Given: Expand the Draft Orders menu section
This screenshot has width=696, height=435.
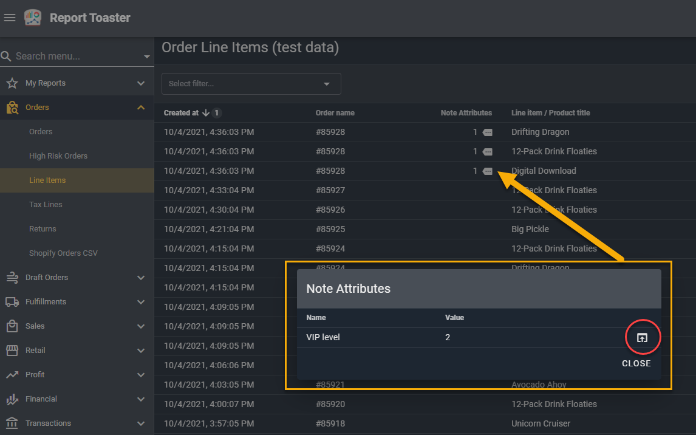Looking at the screenshot, I should 141,278.
